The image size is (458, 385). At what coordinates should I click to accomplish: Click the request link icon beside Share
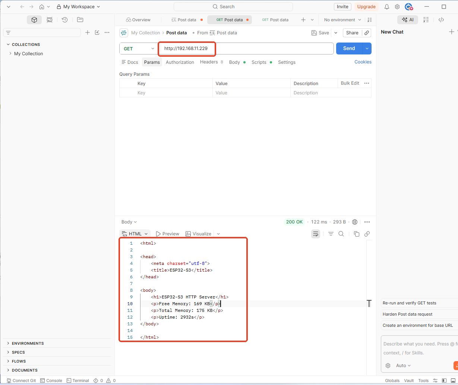(367, 33)
